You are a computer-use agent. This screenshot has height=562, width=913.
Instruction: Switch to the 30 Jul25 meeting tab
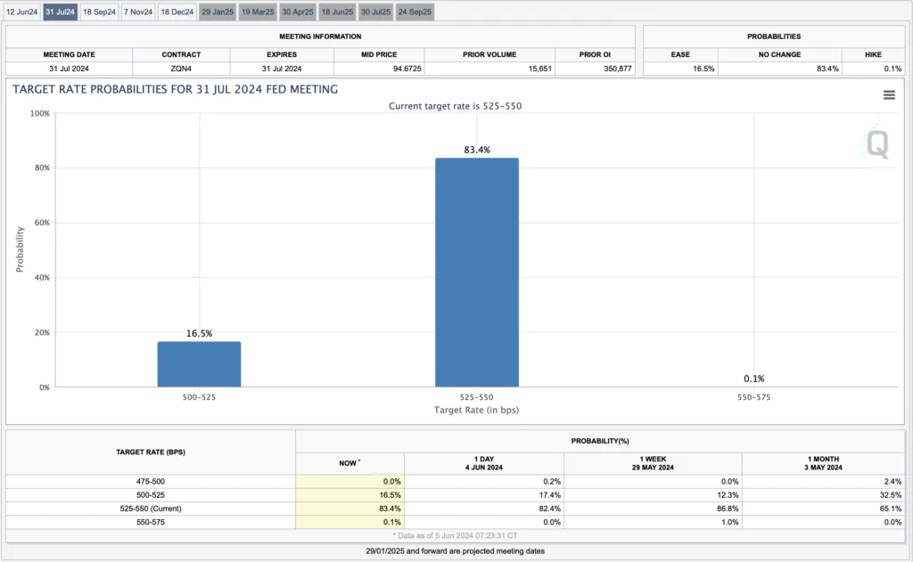click(x=375, y=12)
